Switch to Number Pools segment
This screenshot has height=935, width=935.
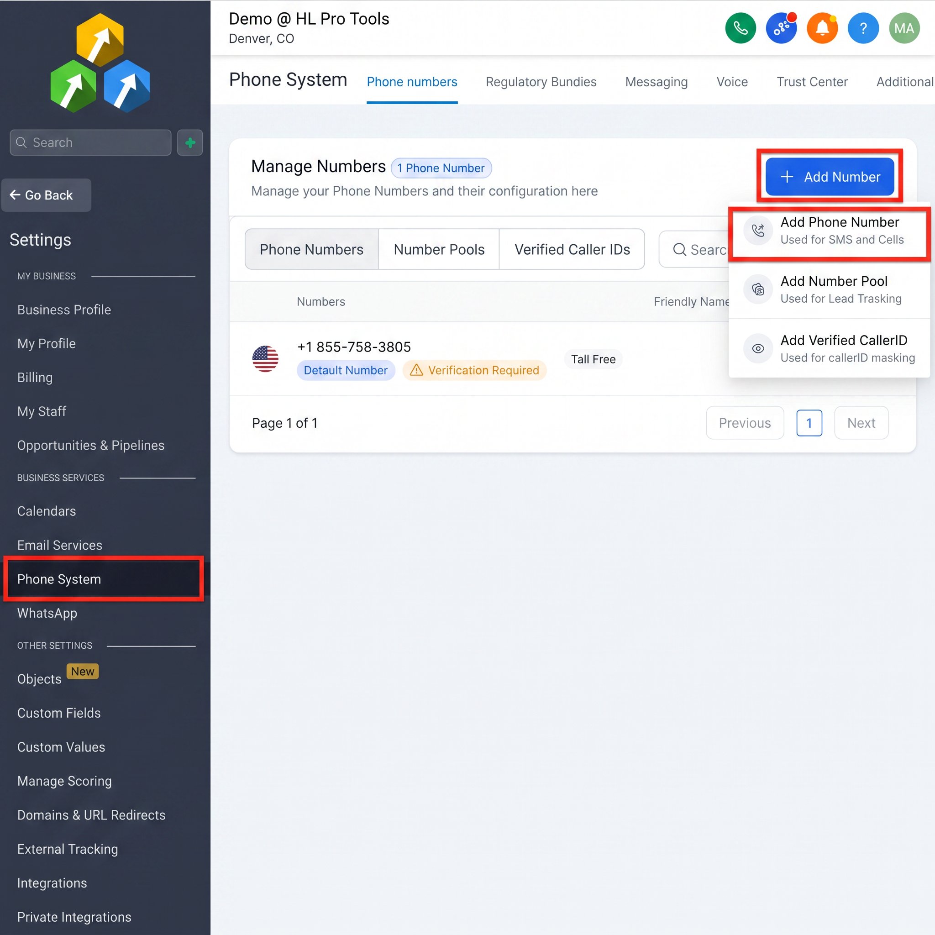(x=439, y=249)
